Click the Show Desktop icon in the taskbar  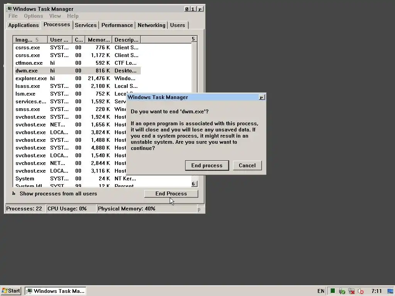point(390,291)
